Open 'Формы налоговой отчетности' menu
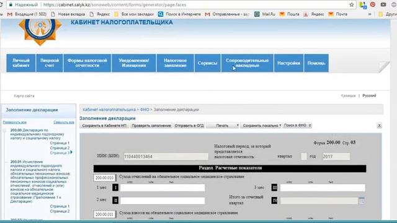Viewport: 397px width, 223px height. coord(87,63)
